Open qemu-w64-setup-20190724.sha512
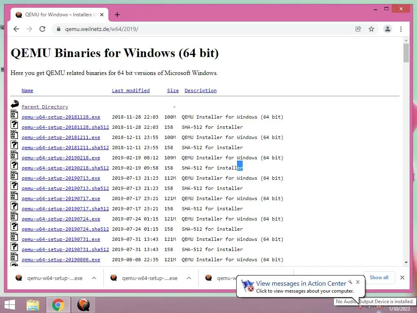 coord(65,229)
